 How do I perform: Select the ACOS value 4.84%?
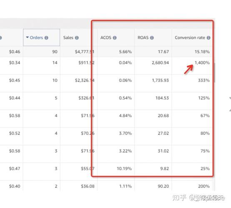[x=125, y=116]
